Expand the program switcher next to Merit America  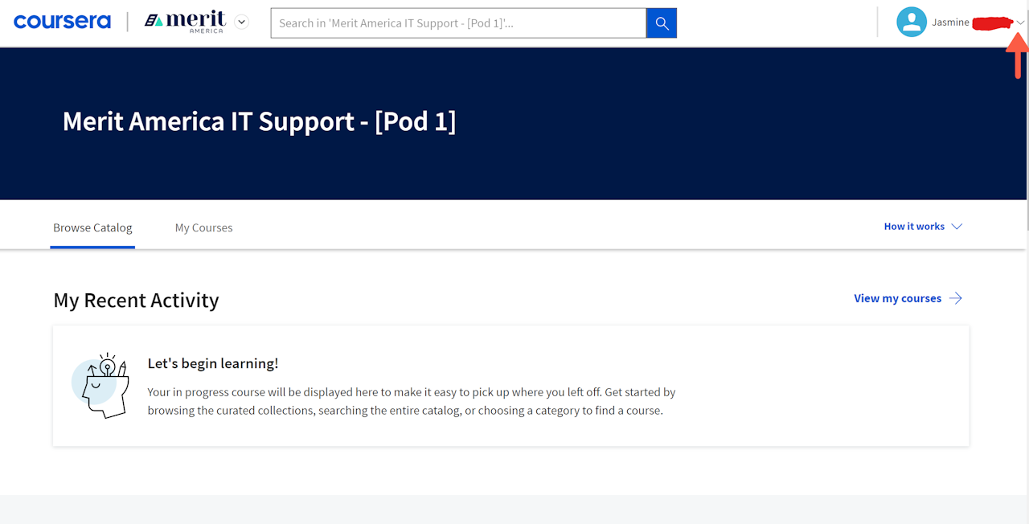241,23
